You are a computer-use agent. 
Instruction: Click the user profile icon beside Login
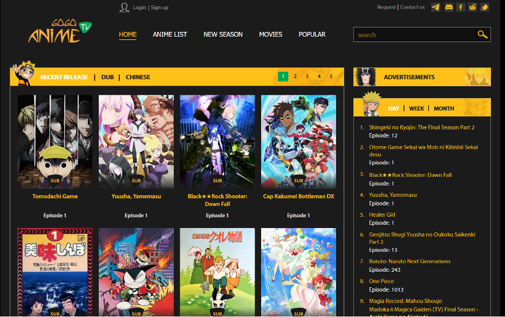click(125, 7)
